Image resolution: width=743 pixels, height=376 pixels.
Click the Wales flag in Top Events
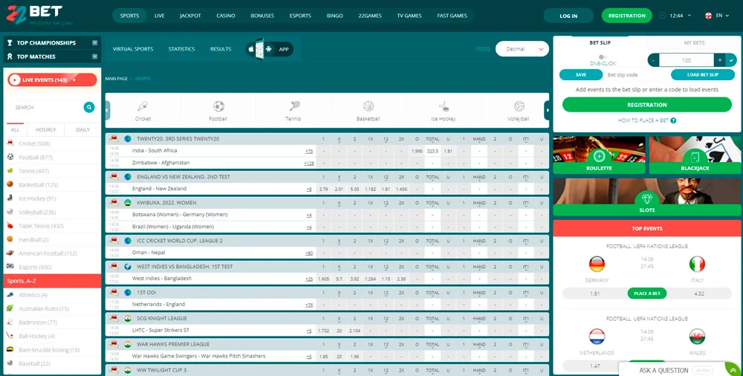click(x=697, y=337)
